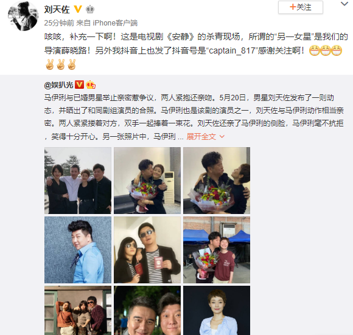Screen dimensions: 353x335
Task: Open the short-haired woman portrait thumbnail
Action: tap(217, 311)
